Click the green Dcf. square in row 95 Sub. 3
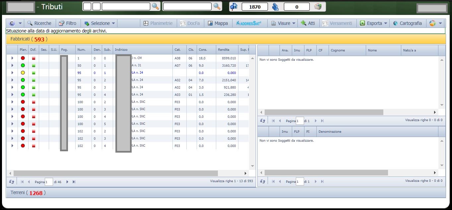 pyautogui.click(x=33, y=87)
